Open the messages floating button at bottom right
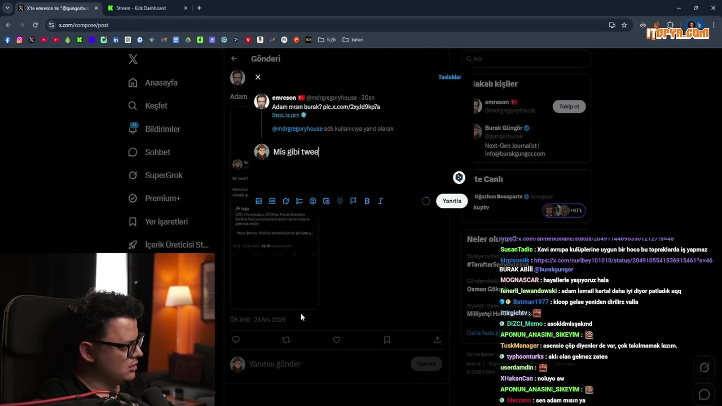This screenshot has height=406, width=722. point(705,394)
